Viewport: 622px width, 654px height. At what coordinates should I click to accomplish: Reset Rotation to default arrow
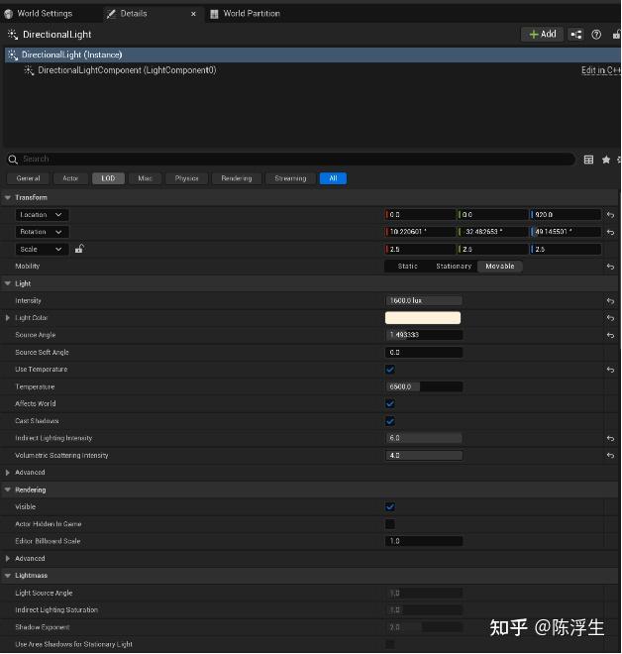coord(611,232)
